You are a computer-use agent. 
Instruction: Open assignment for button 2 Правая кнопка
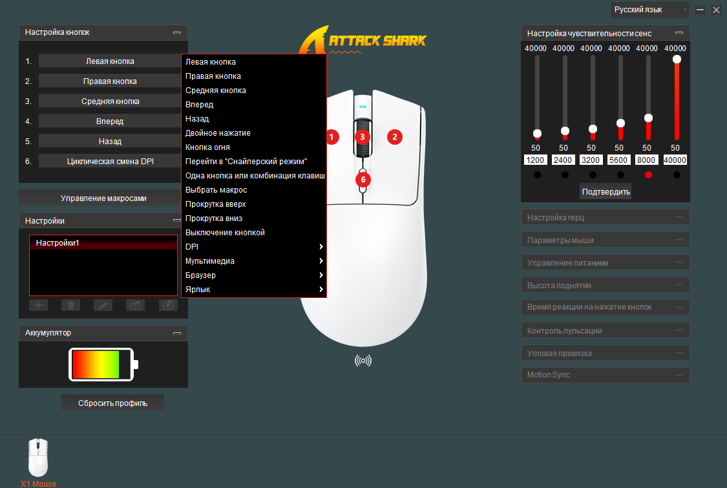pos(110,81)
